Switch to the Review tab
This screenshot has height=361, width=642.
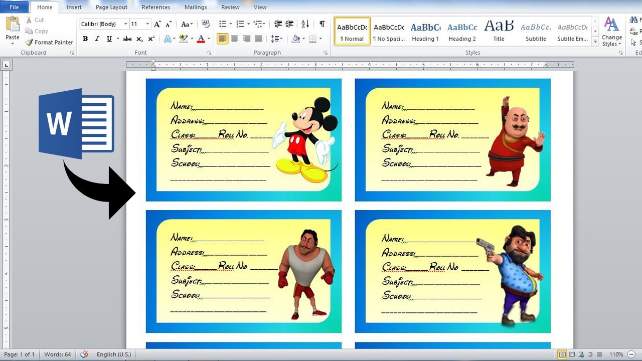tap(230, 7)
